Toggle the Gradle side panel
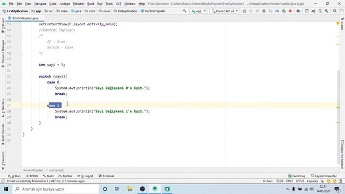The width and height of the screenshot is (345, 194). click(342, 24)
